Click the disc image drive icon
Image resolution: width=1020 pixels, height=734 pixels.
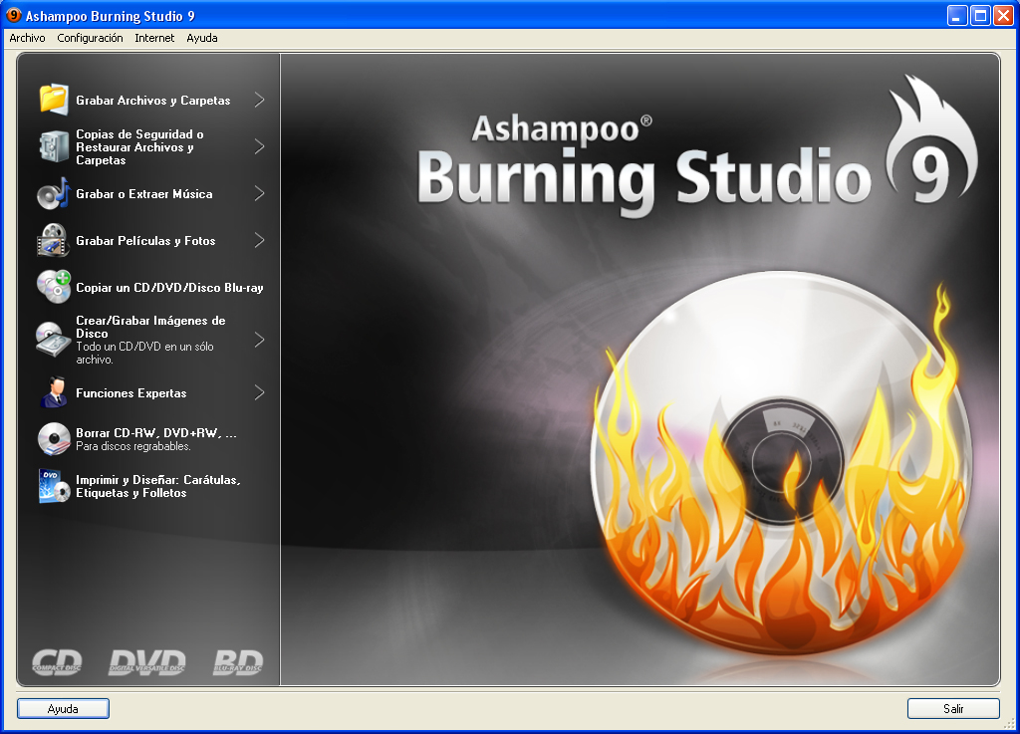[x=54, y=340]
